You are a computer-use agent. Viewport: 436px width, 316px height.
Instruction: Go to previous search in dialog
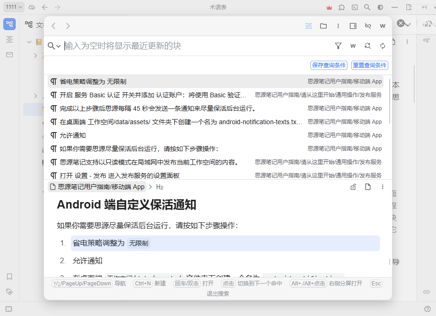pyautogui.click(x=54, y=26)
